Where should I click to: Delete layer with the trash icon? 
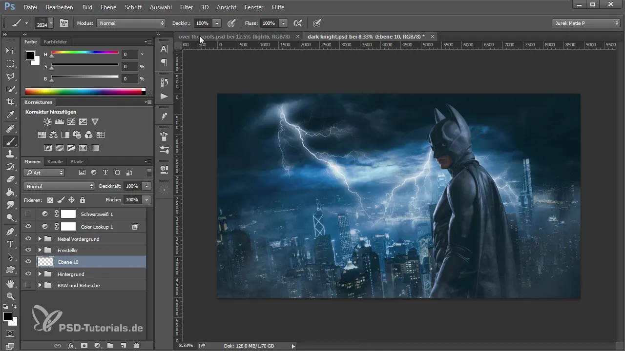[136, 345]
